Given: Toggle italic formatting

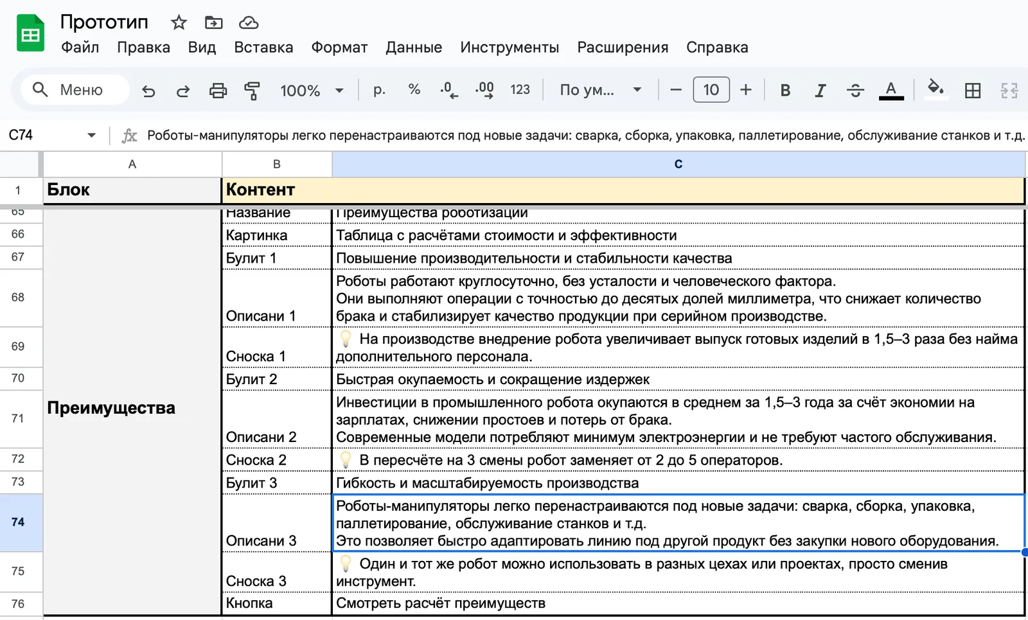Looking at the screenshot, I should [820, 91].
